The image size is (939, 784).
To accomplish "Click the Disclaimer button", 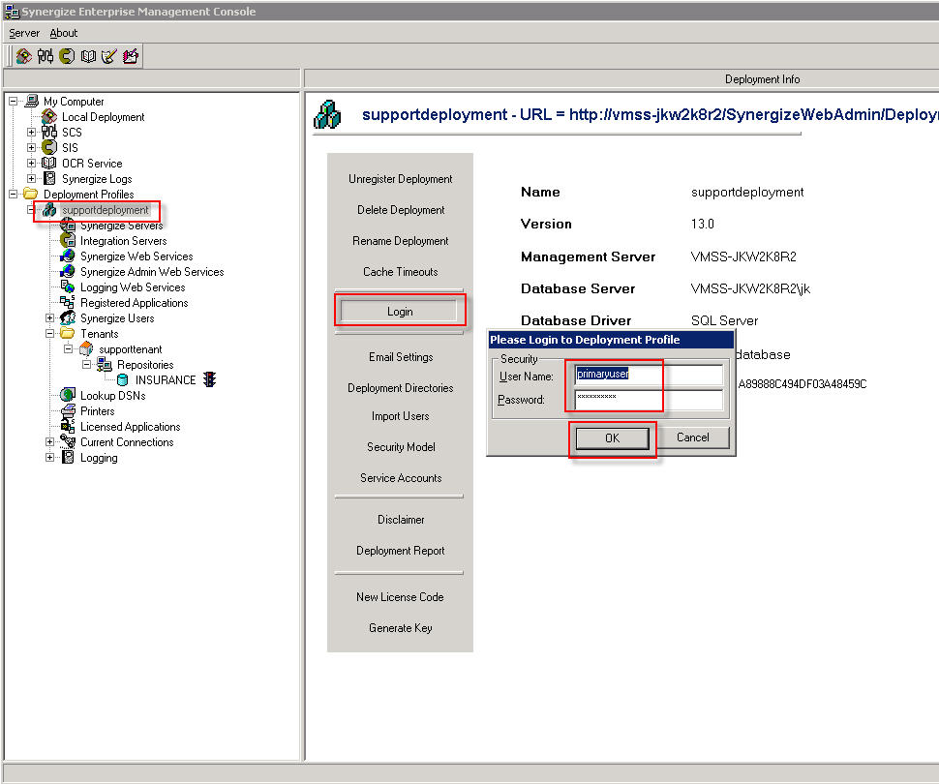I will coord(400,520).
